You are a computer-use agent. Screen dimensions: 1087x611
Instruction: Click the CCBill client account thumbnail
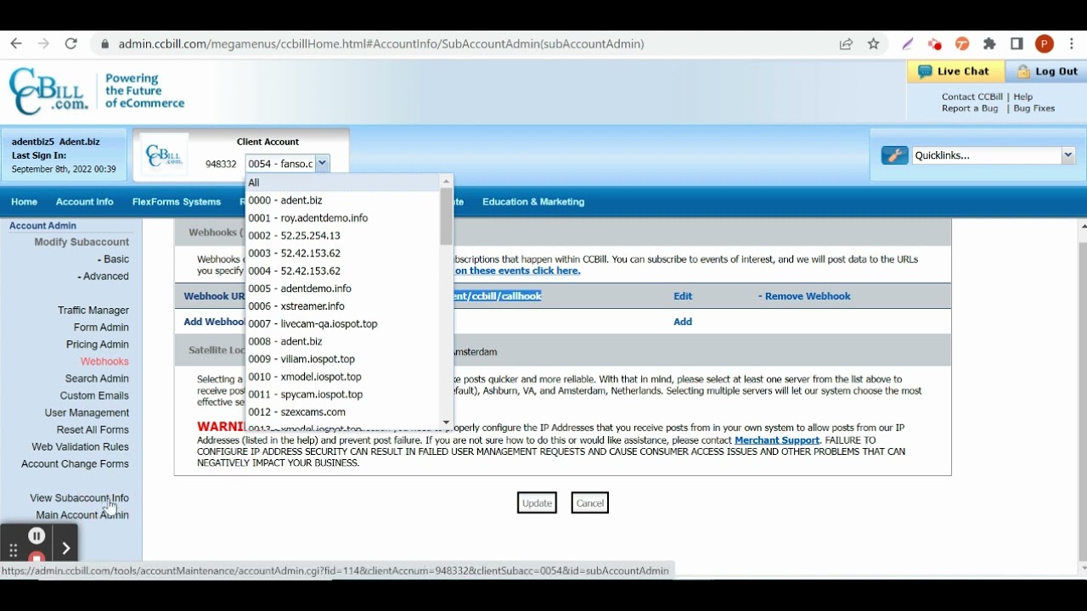pos(165,155)
